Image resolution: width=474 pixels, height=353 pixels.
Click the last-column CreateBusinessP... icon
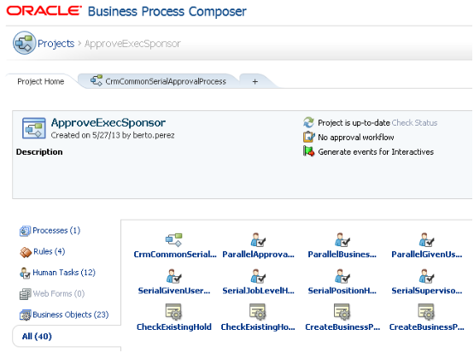[426, 312]
